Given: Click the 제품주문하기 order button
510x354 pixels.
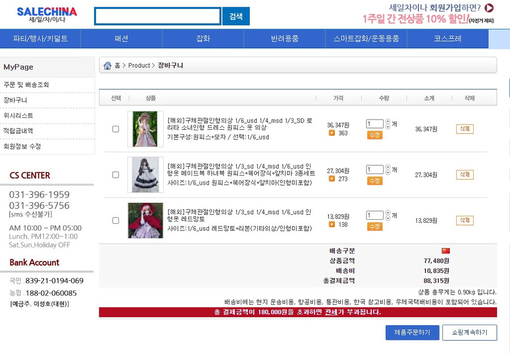Looking at the screenshot, I should click(412, 332).
